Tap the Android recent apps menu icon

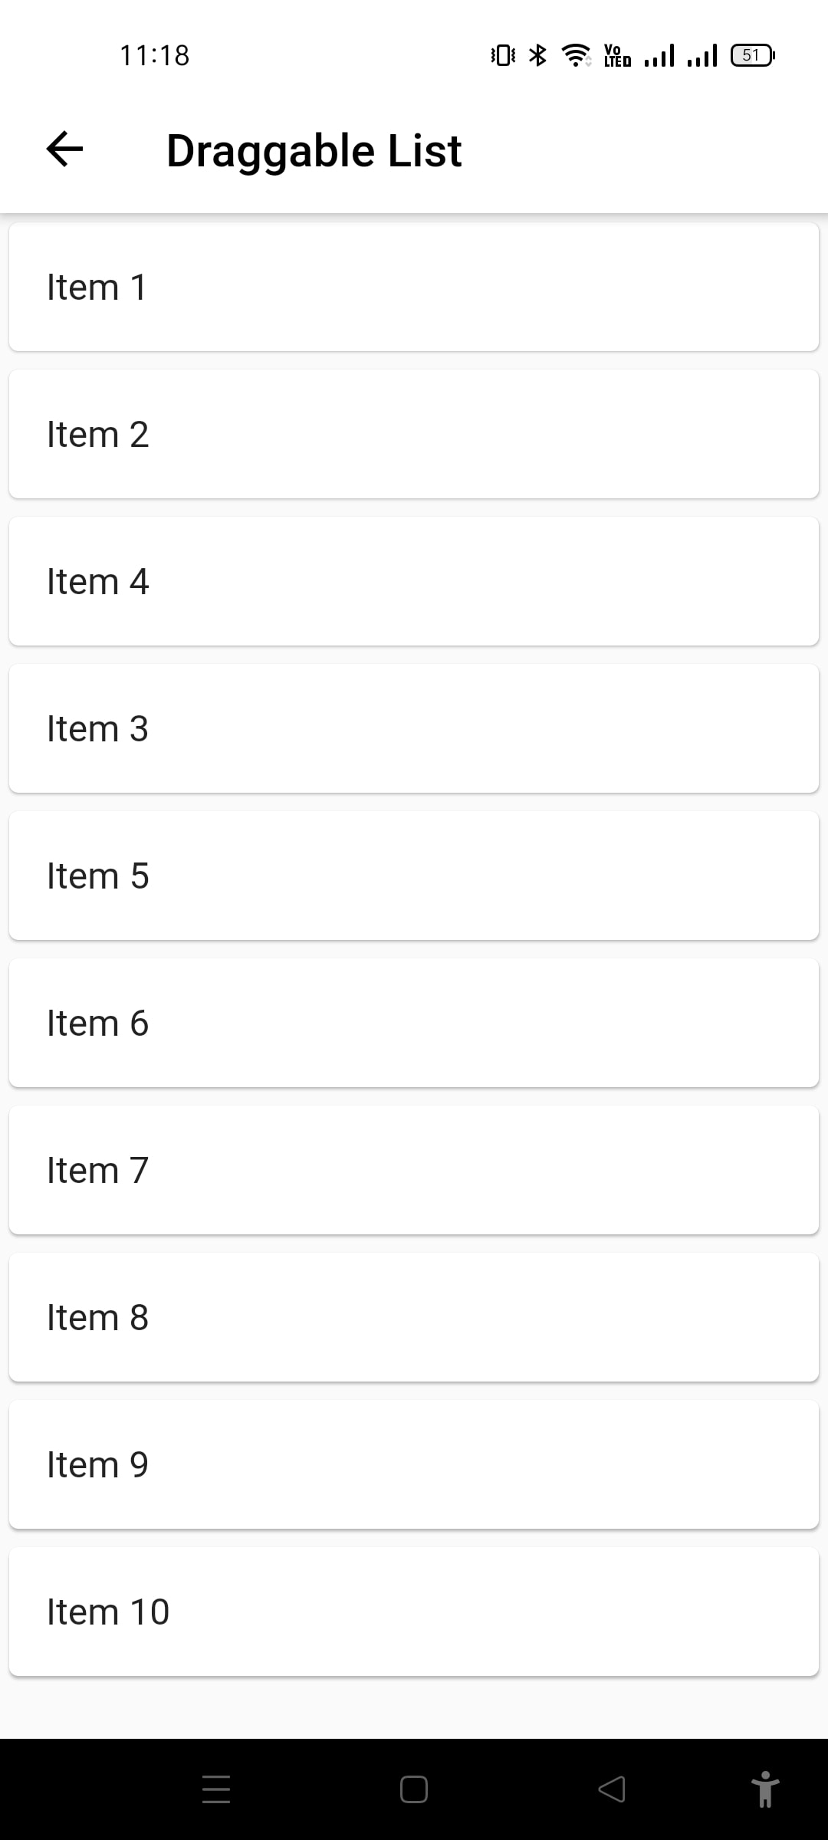point(216,1789)
